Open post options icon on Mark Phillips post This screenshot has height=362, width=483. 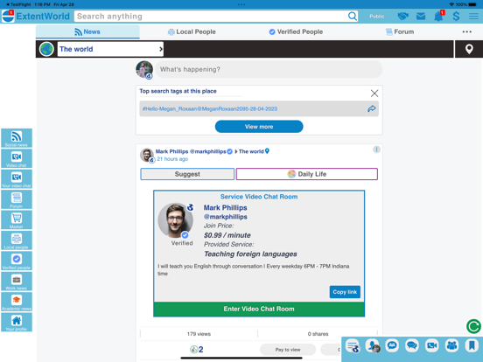pyautogui.click(x=376, y=150)
